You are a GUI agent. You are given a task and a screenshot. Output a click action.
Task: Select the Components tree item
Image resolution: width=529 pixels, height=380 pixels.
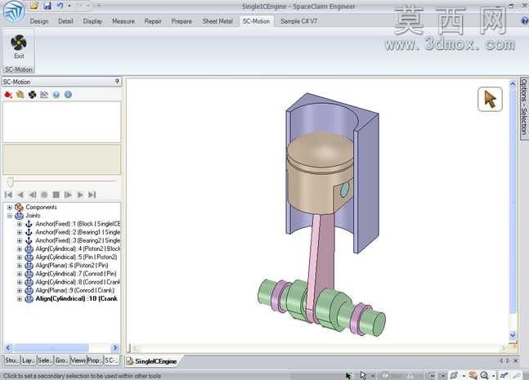(41, 207)
